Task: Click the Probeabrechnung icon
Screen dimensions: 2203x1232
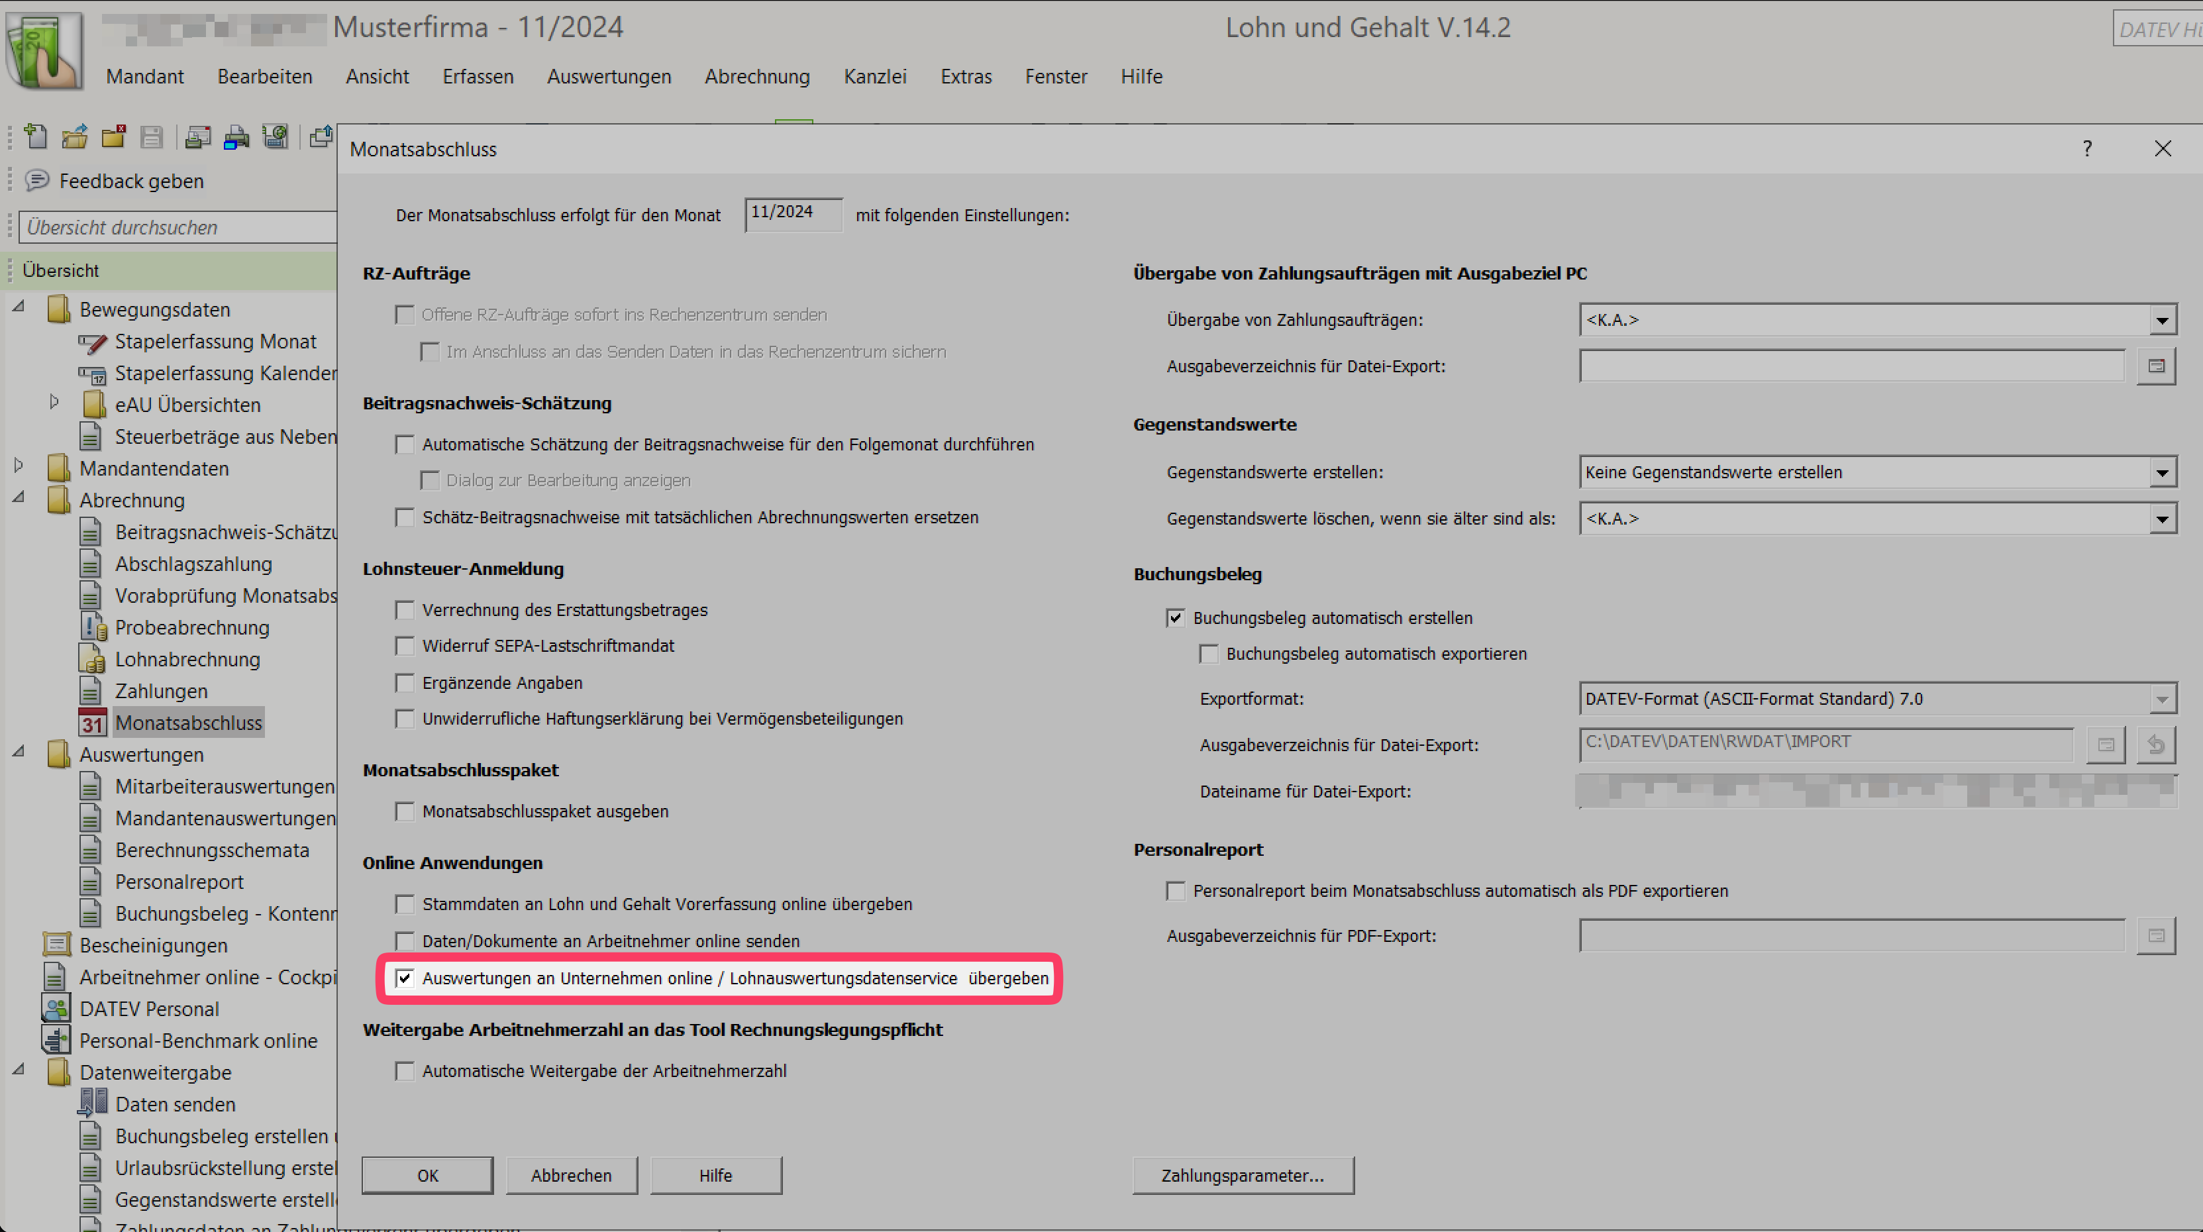Action: tap(92, 627)
